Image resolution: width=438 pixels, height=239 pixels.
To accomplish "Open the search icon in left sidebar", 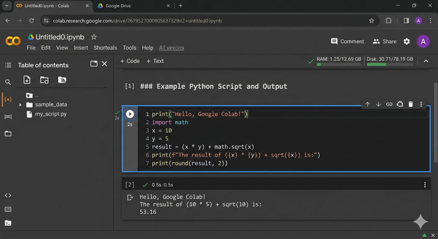I will (8, 82).
